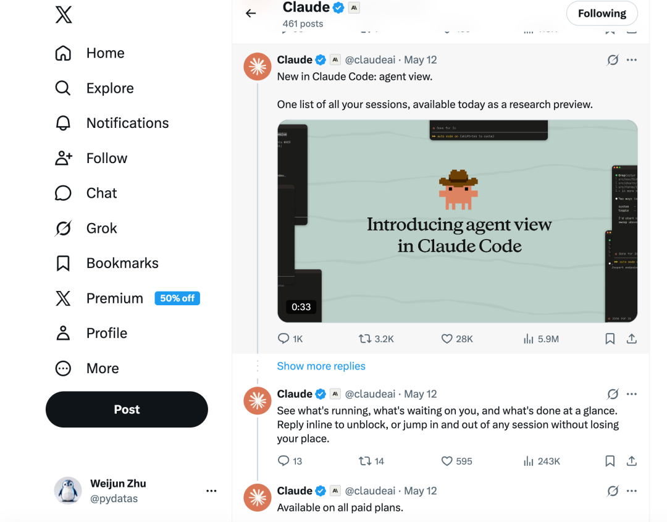View analytics for 243K views post

[x=542, y=461]
